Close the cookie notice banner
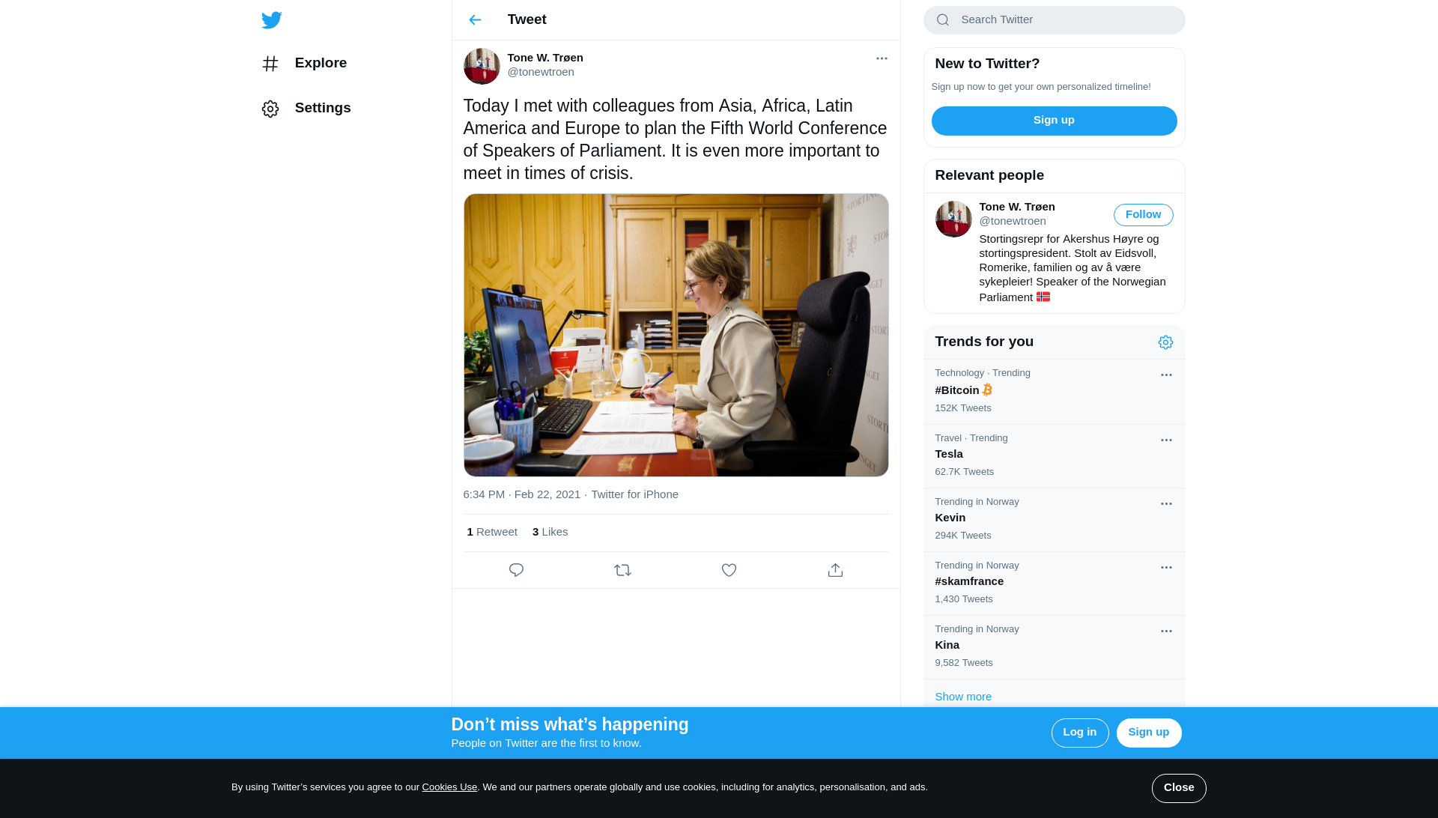 point(1179,788)
